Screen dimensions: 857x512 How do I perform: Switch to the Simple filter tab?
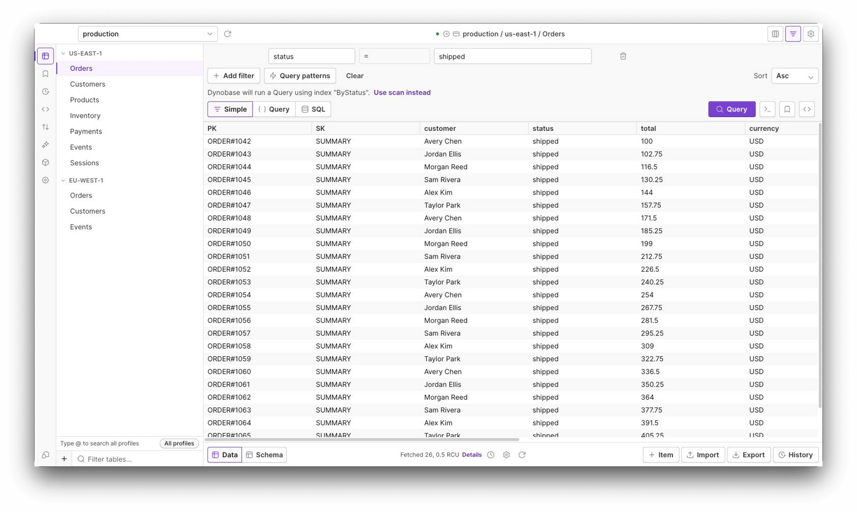click(230, 109)
